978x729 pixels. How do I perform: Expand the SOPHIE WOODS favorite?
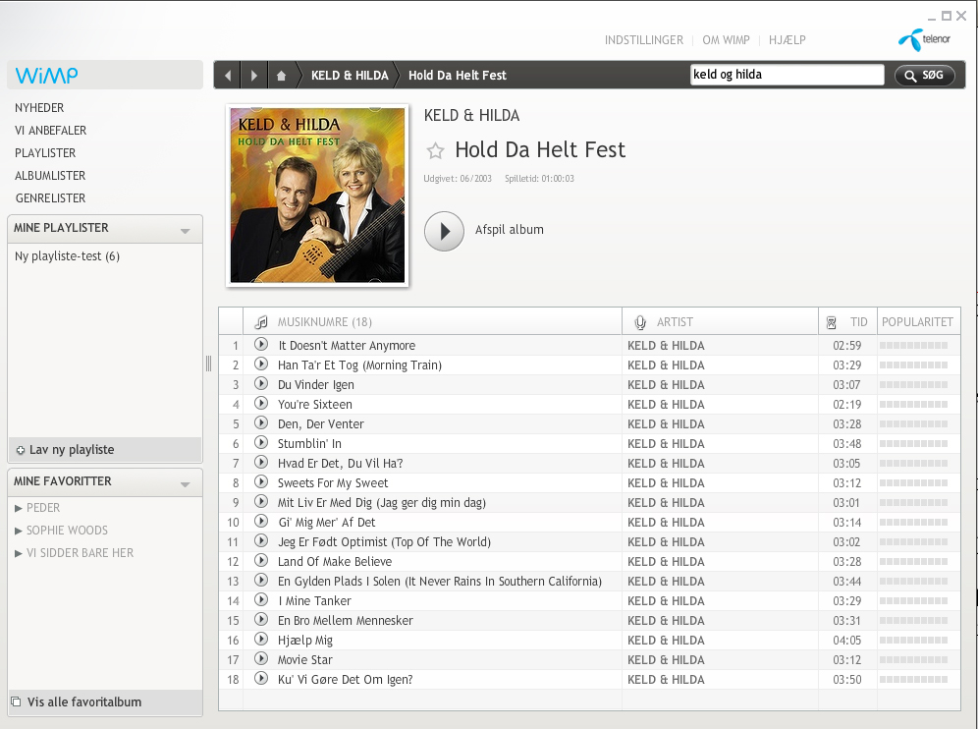[x=19, y=531]
